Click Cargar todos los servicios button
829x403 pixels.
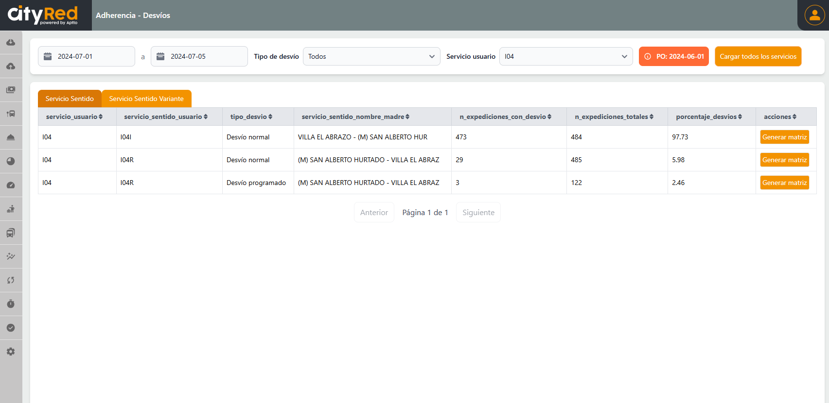pyautogui.click(x=758, y=56)
